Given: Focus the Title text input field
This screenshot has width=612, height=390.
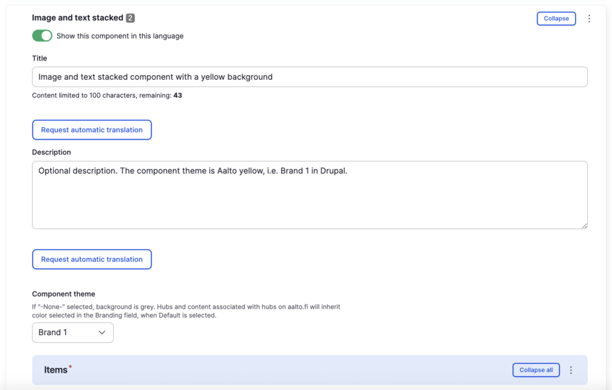Looking at the screenshot, I should point(309,77).
